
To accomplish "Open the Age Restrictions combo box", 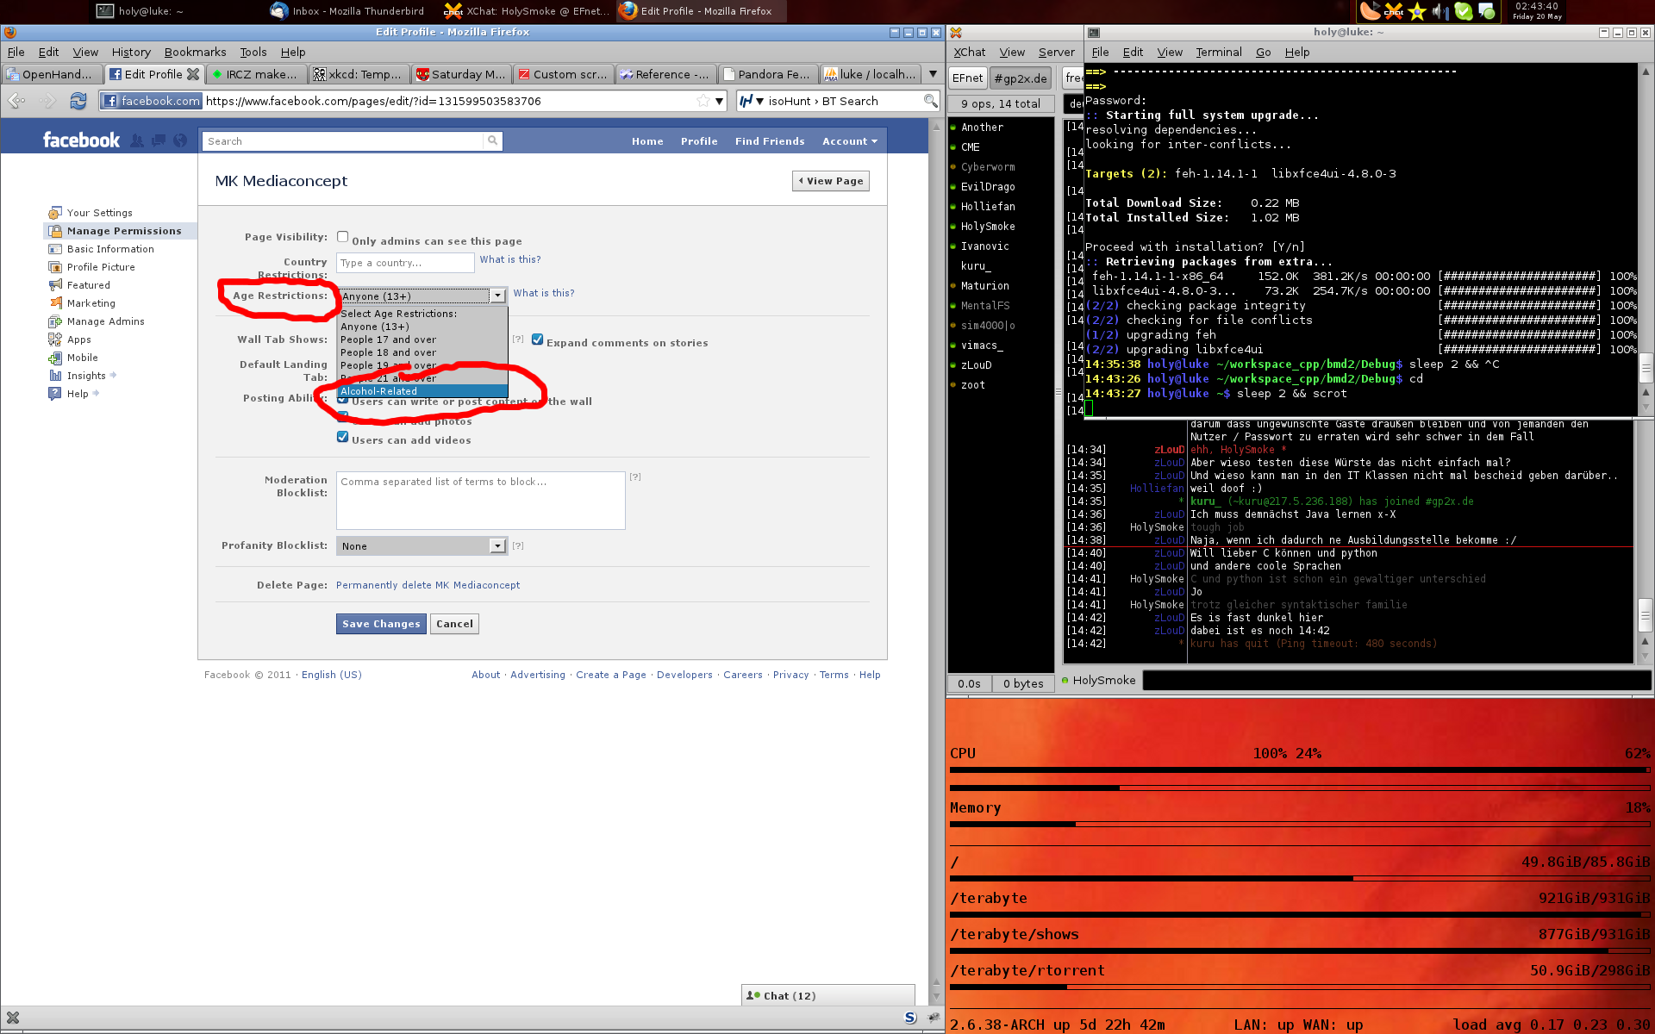I will (x=422, y=296).
